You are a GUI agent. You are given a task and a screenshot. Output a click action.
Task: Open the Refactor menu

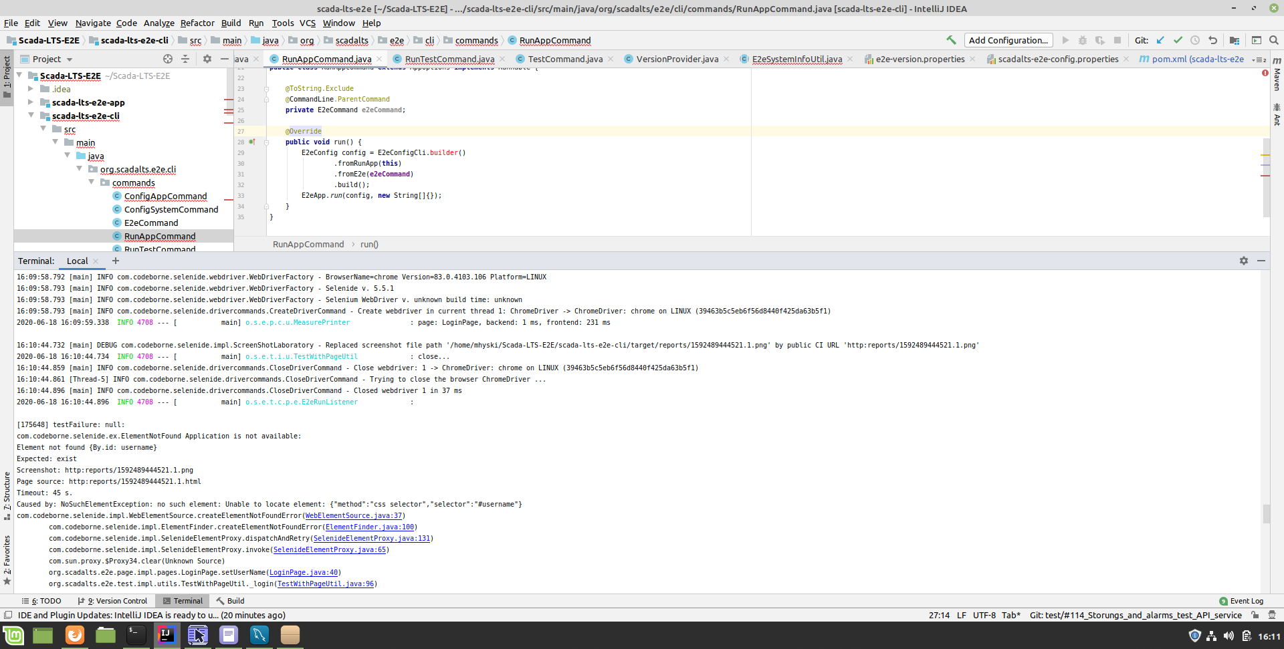197,23
